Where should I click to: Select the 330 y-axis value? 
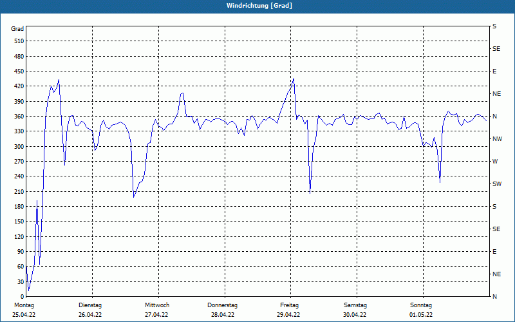tap(19, 131)
